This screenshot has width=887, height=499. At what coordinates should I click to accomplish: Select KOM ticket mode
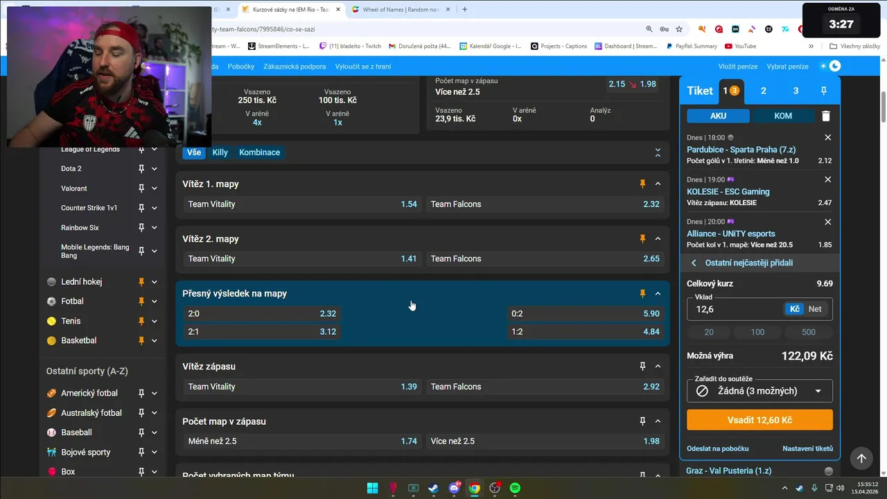pyautogui.click(x=783, y=116)
